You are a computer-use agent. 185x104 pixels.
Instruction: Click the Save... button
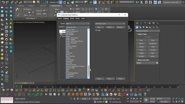pos(110,79)
